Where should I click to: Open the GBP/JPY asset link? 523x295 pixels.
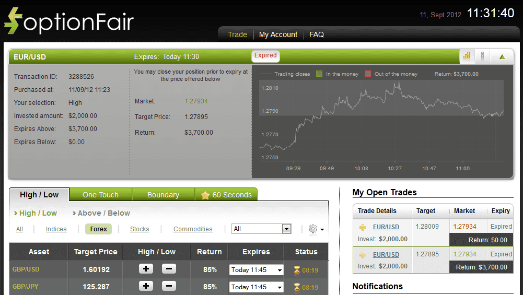point(26,286)
